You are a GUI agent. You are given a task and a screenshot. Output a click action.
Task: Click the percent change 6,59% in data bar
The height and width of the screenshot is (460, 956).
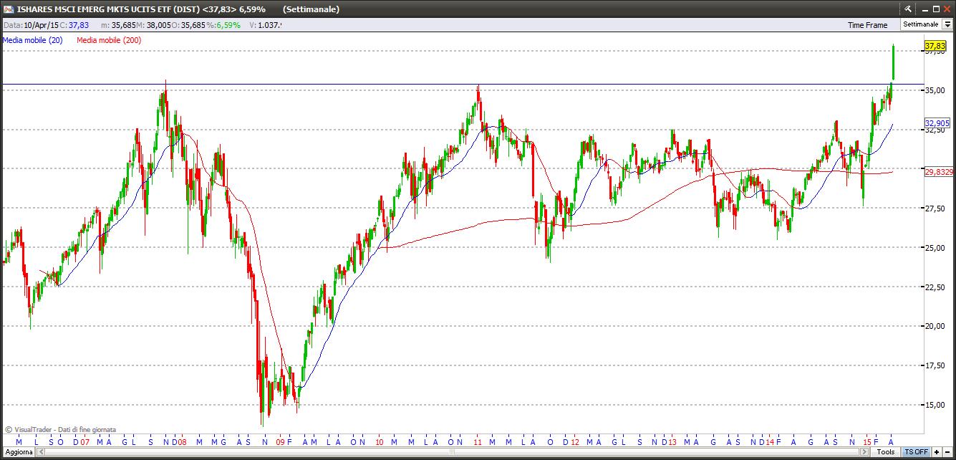pyautogui.click(x=229, y=25)
